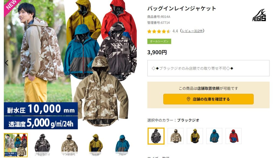Click the オールシーズン green tag
Image resolution: width=276 pixels, height=158 pixels.
pyautogui.click(x=159, y=42)
